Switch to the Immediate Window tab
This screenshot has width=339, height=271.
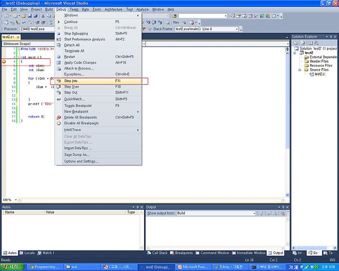click(x=249, y=253)
